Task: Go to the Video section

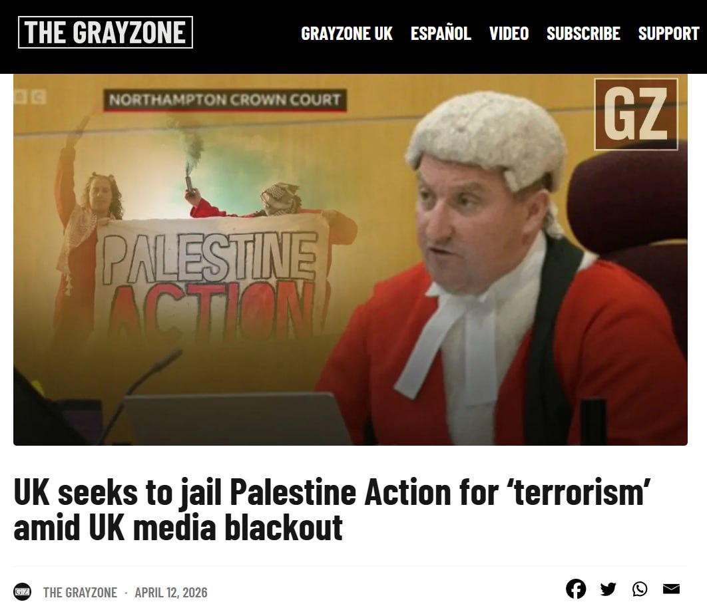Action: [509, 33]
